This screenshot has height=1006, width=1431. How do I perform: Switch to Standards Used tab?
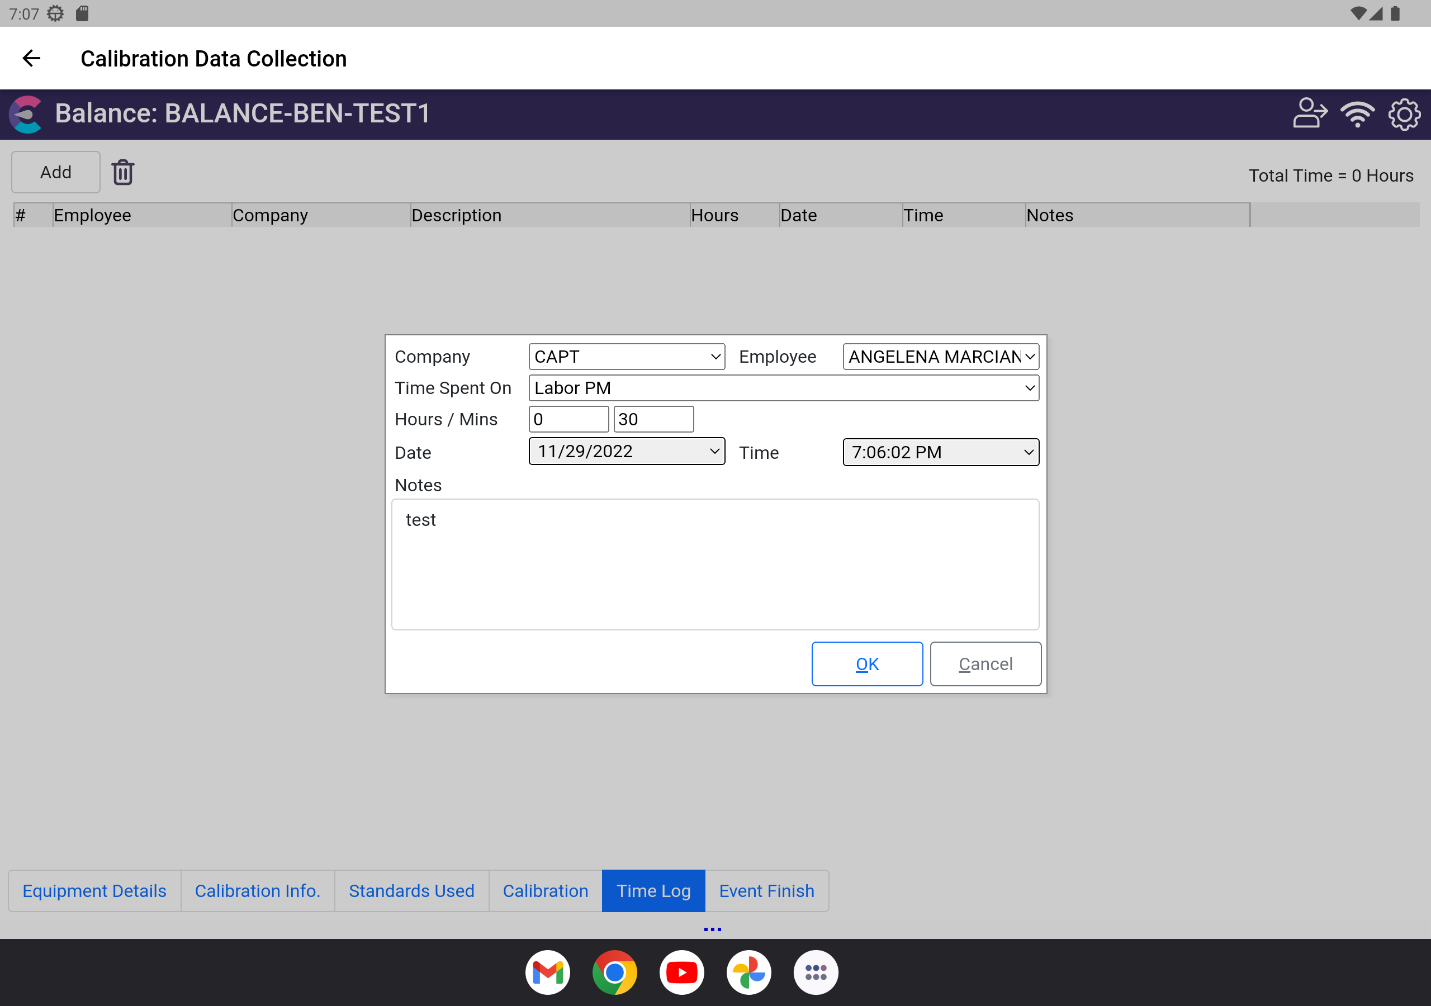coord(411,891)
